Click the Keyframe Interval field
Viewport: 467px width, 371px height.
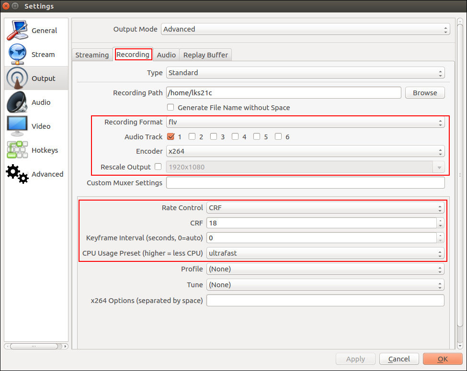(322, 238)
